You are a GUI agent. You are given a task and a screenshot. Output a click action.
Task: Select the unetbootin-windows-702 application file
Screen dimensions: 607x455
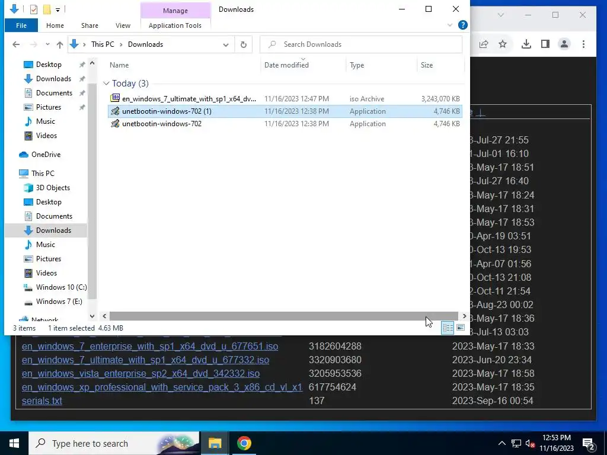pos(285,123)
